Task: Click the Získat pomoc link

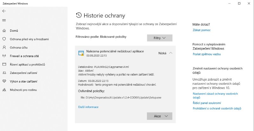Action: tap(202, 30)
